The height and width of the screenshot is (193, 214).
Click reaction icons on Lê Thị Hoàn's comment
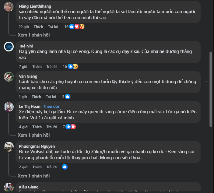pos(71,127)
